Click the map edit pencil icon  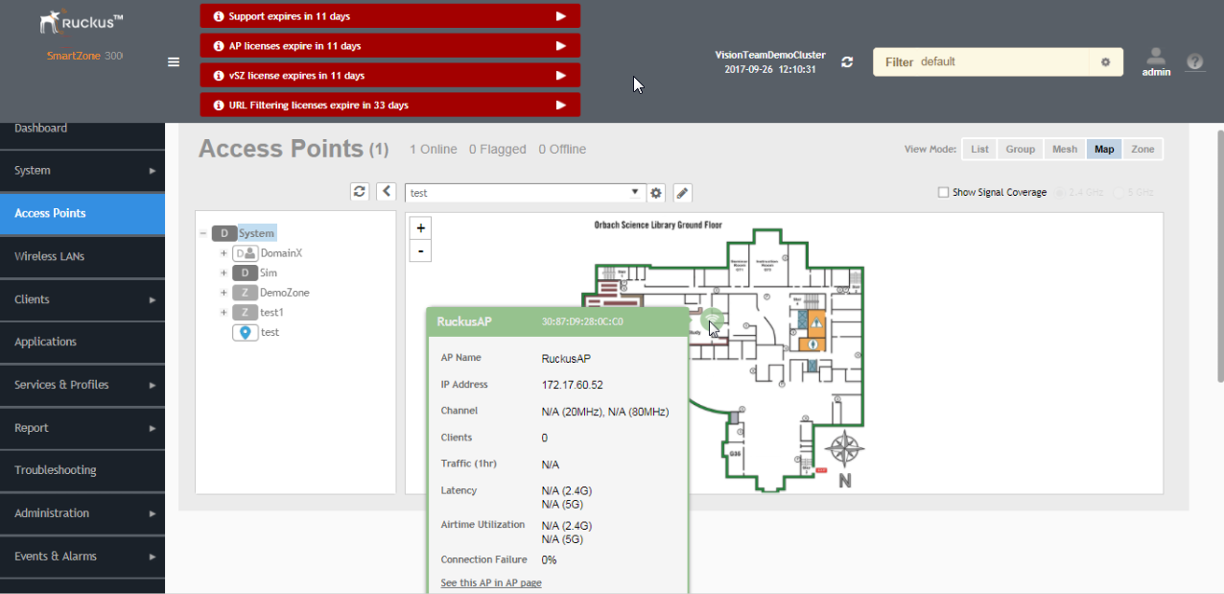(682, 193)
